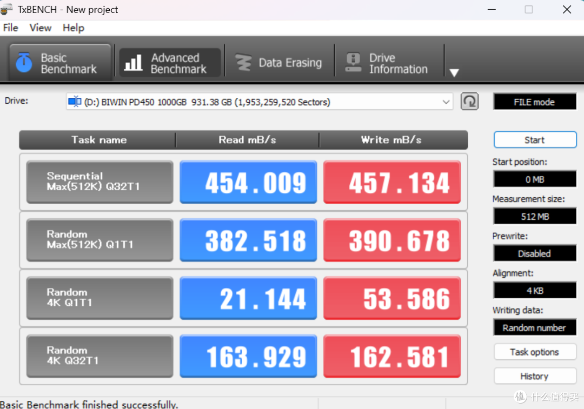Screen dimensions: 584x409
Task: Click the TxBENCH - New project window title
Action: [68, 10]
